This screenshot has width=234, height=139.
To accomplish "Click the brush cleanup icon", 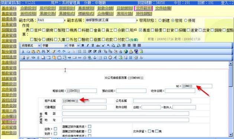I will coord(53,52).
